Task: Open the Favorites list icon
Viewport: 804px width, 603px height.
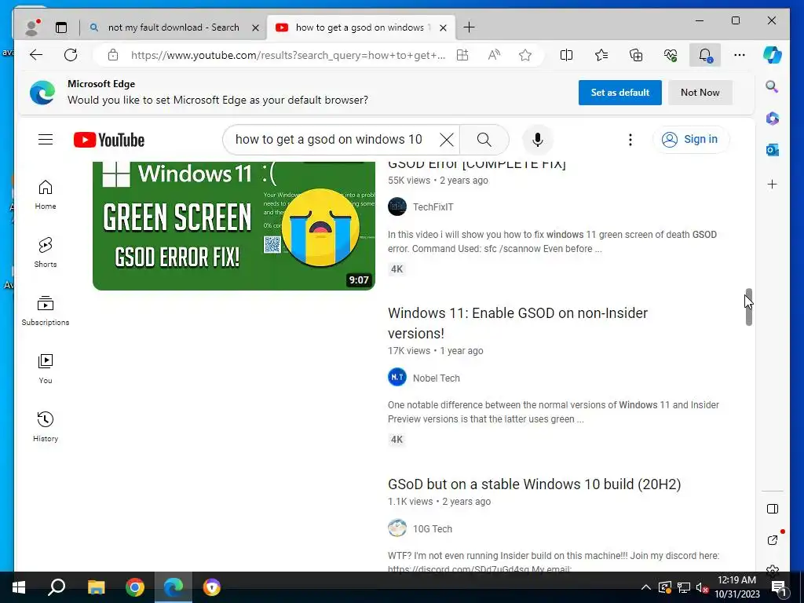Action: (x=601, y=55)
